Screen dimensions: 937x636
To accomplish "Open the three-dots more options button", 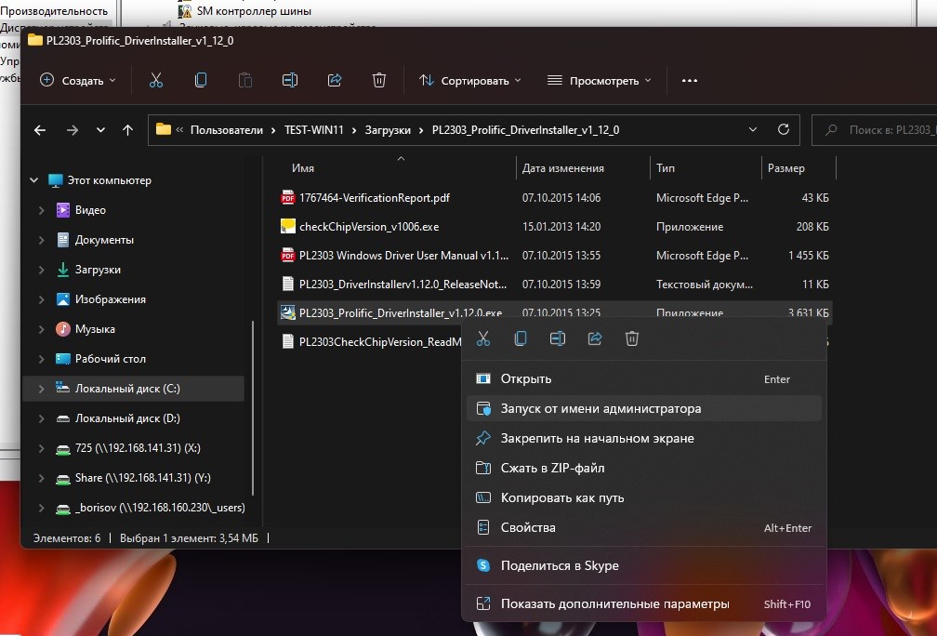I will tap(689, 81).
